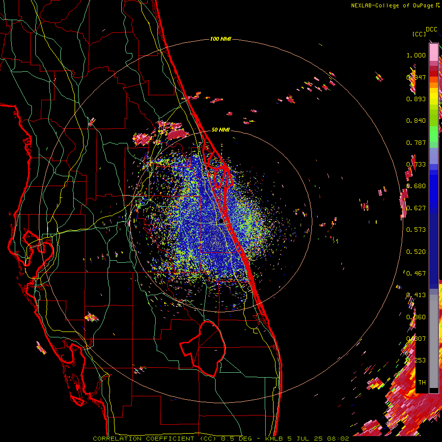442x442 pixels.
Task: Select the 0.467 value on color scale
Action: click(x=416, y=274)
